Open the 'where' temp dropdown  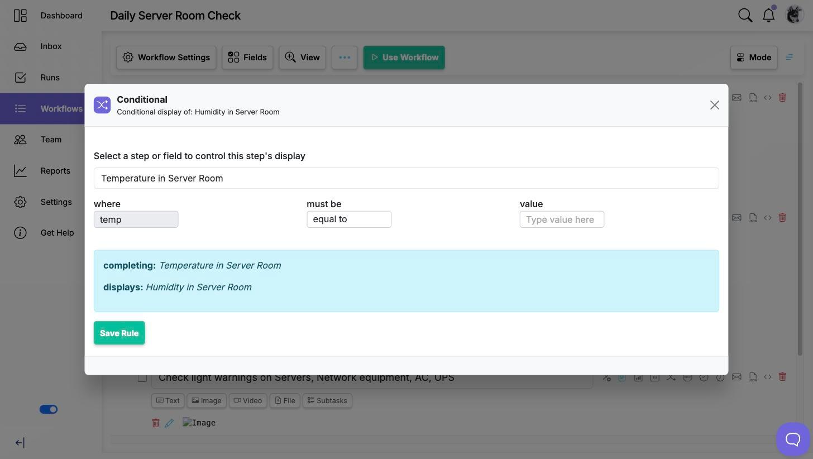tap(136, 219)
